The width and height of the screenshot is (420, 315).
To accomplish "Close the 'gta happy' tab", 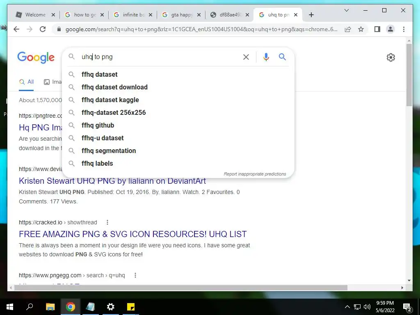I will (199, 15).
